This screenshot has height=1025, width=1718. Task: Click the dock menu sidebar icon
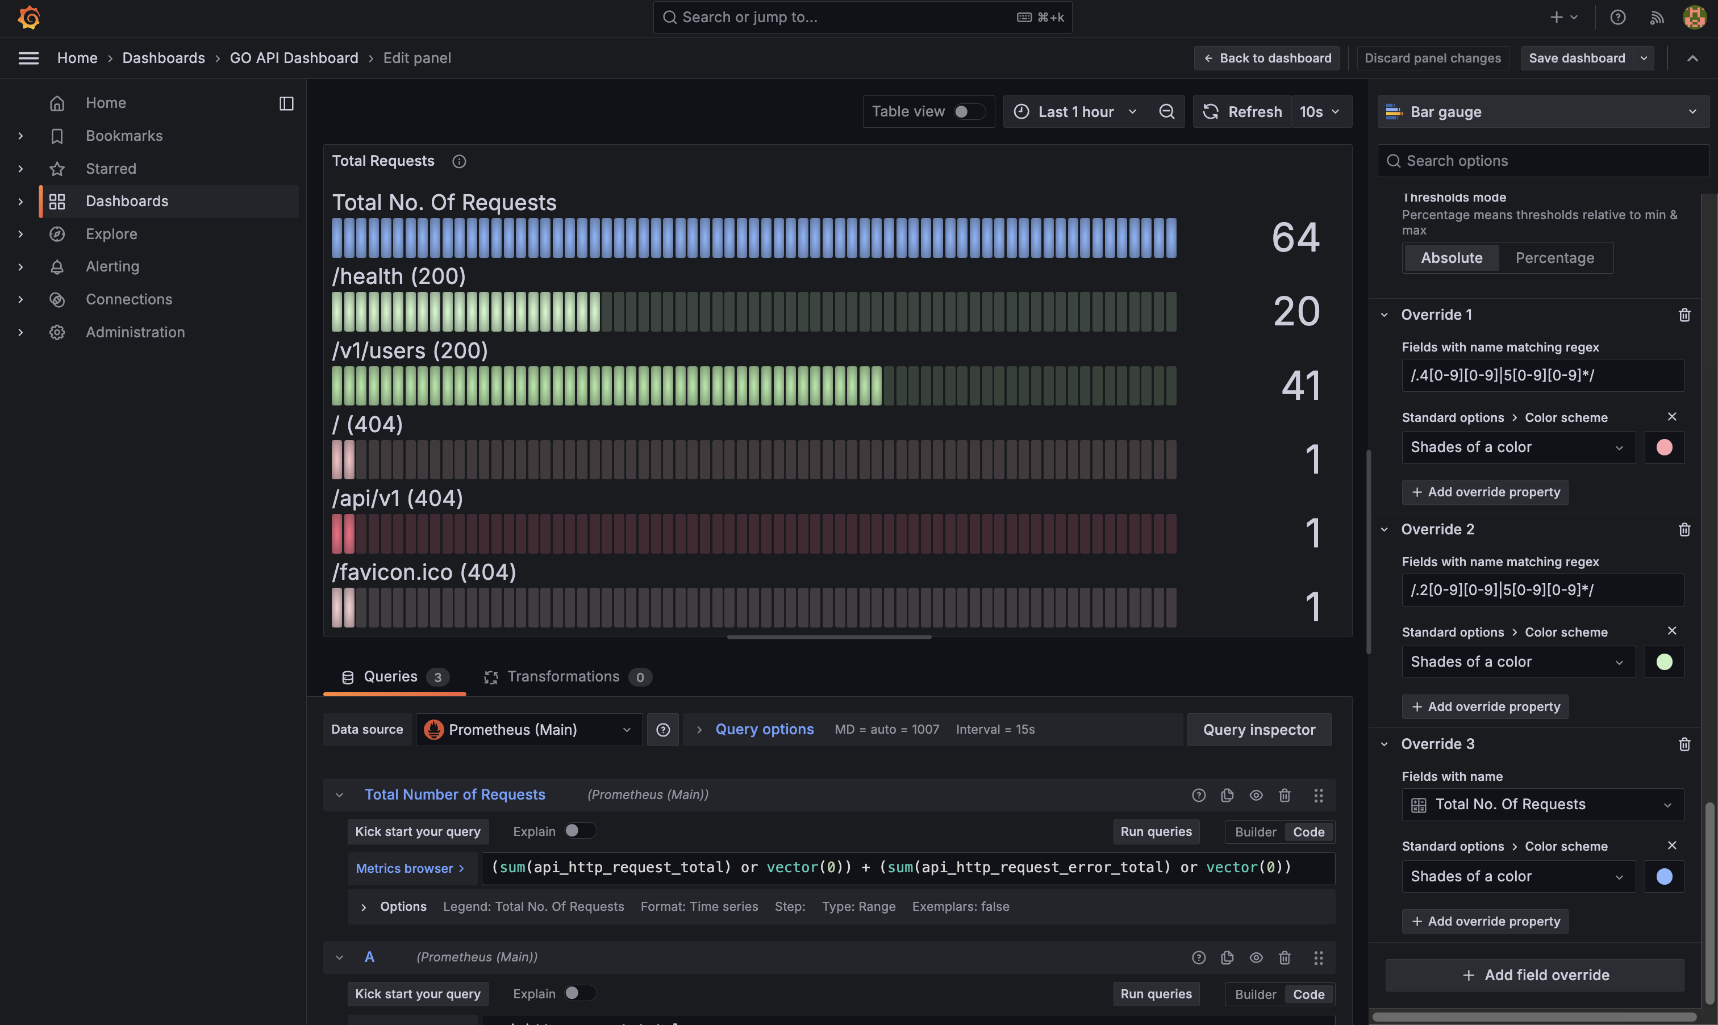point(286,103)
